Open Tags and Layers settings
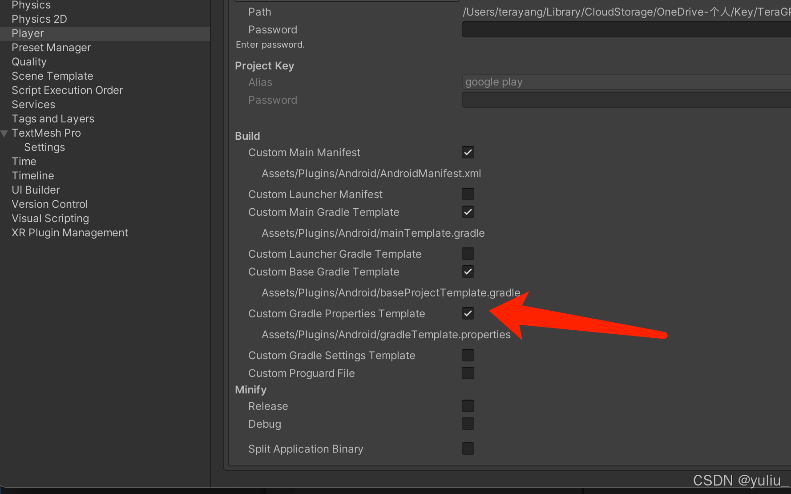Image resolution: width=791 pixels, height=494 pixels. click(52, 118)
